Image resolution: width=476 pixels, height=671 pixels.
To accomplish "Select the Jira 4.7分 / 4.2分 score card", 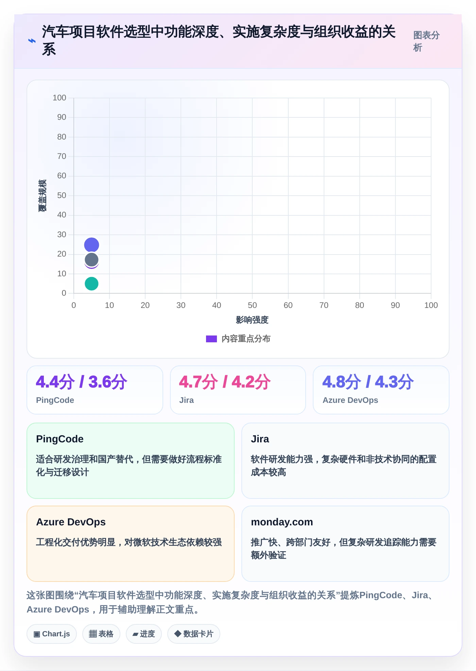I will 238,390.
